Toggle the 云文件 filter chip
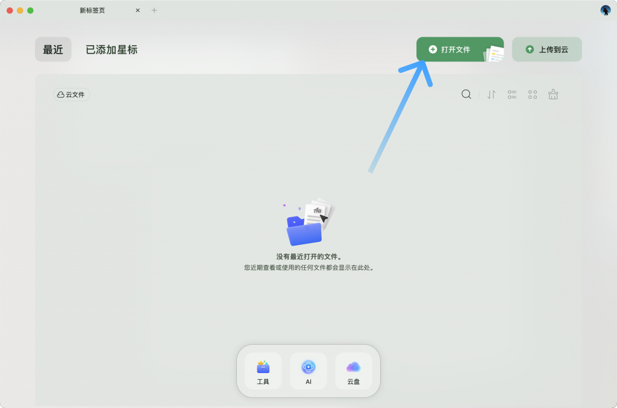 click(72, 94)
